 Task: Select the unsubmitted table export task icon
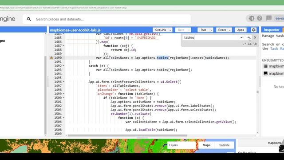[x=265, y=66]
